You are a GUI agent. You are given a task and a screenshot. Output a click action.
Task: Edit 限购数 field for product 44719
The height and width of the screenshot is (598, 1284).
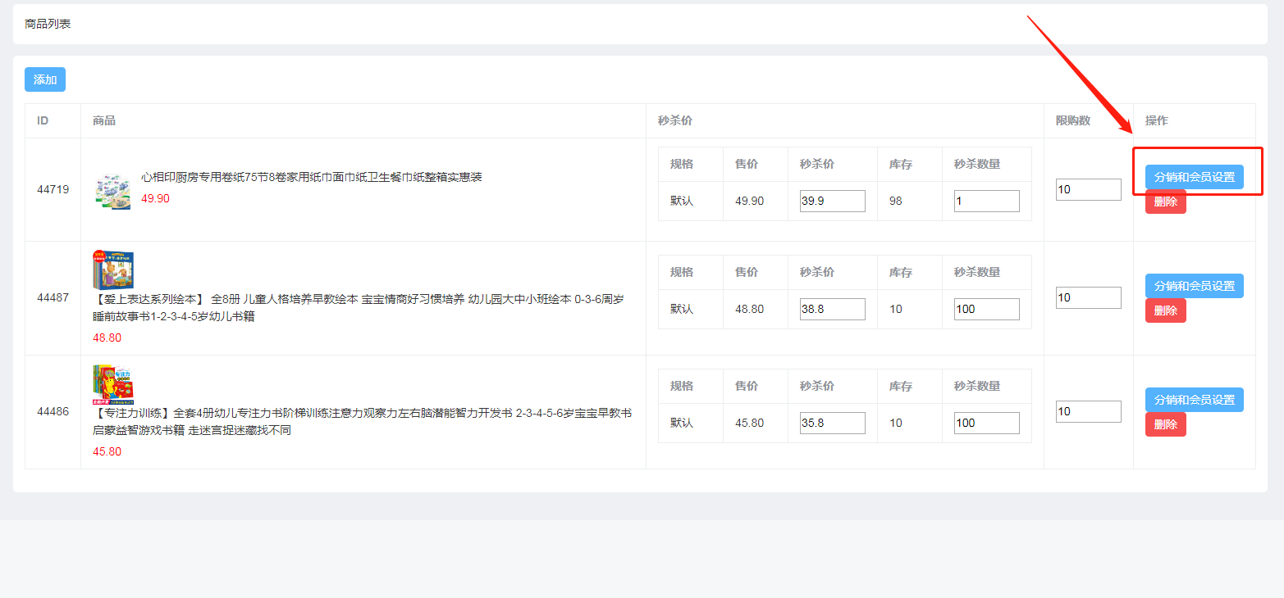coord(1088,189)
